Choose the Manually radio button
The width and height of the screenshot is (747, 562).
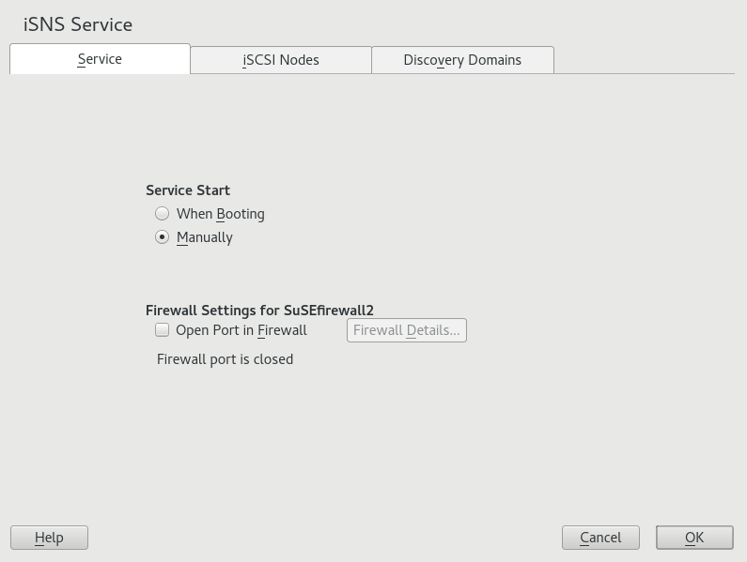(163, 237)
